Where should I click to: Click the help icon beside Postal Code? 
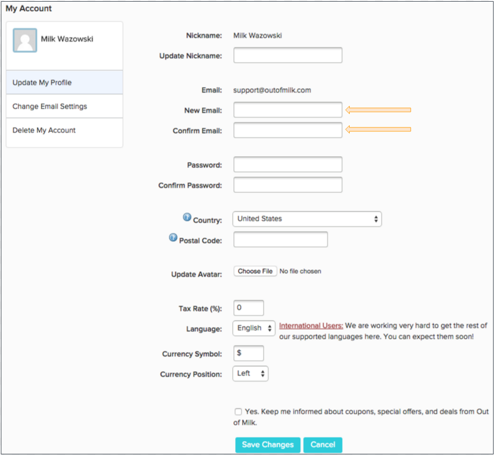click(x=173, y=237)
